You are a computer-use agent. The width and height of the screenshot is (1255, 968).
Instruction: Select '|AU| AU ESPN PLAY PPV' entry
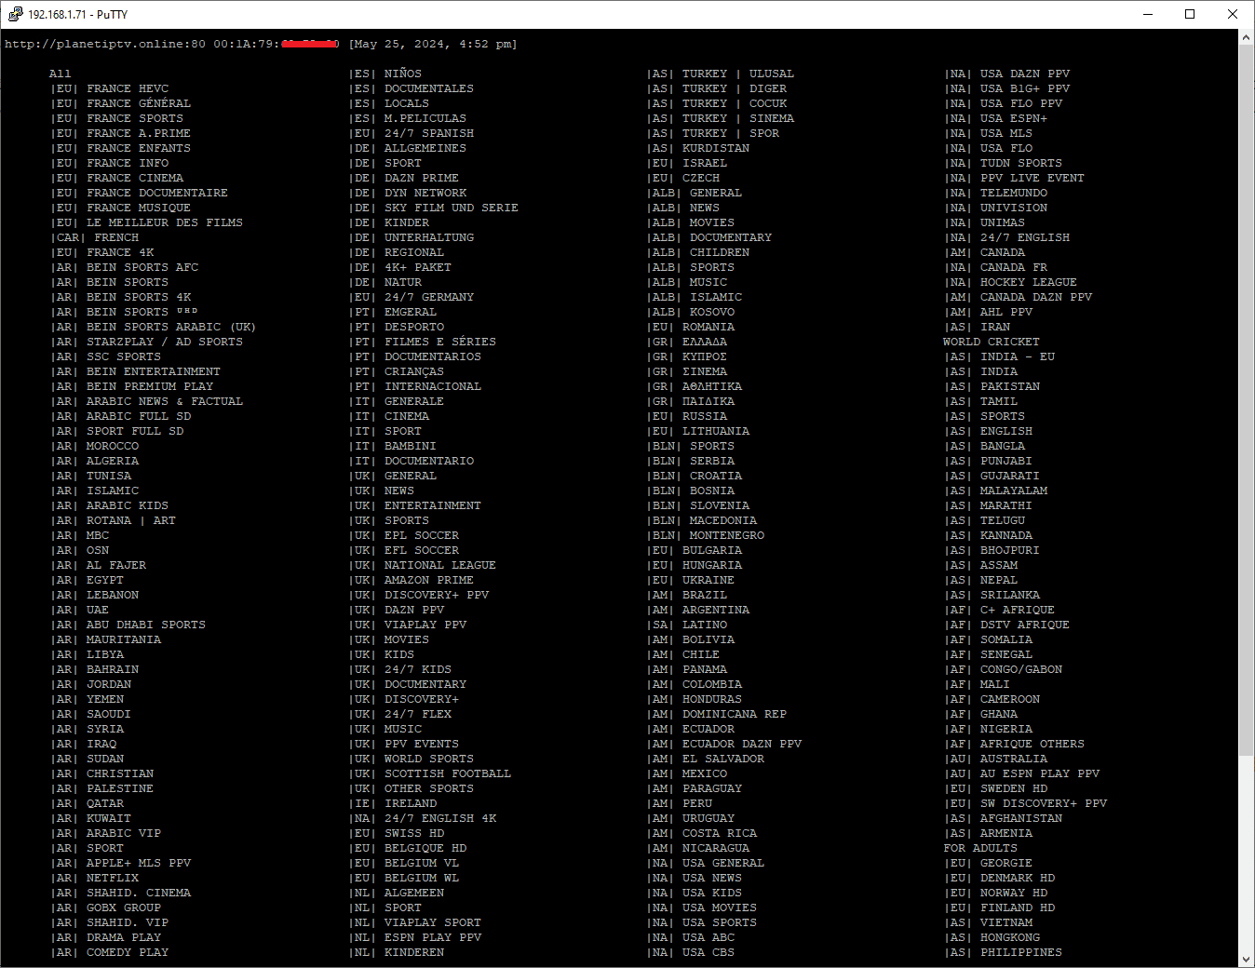(x=1022, y=773)
